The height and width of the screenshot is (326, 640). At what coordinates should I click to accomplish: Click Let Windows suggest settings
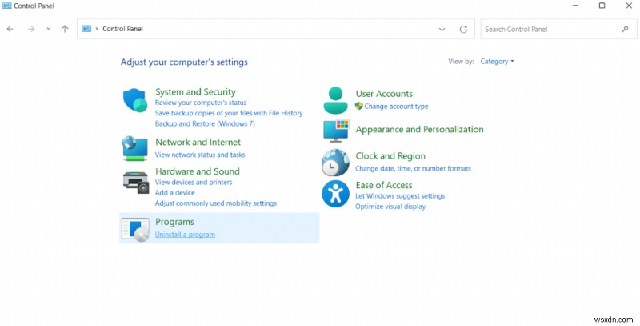coord(400,196)
